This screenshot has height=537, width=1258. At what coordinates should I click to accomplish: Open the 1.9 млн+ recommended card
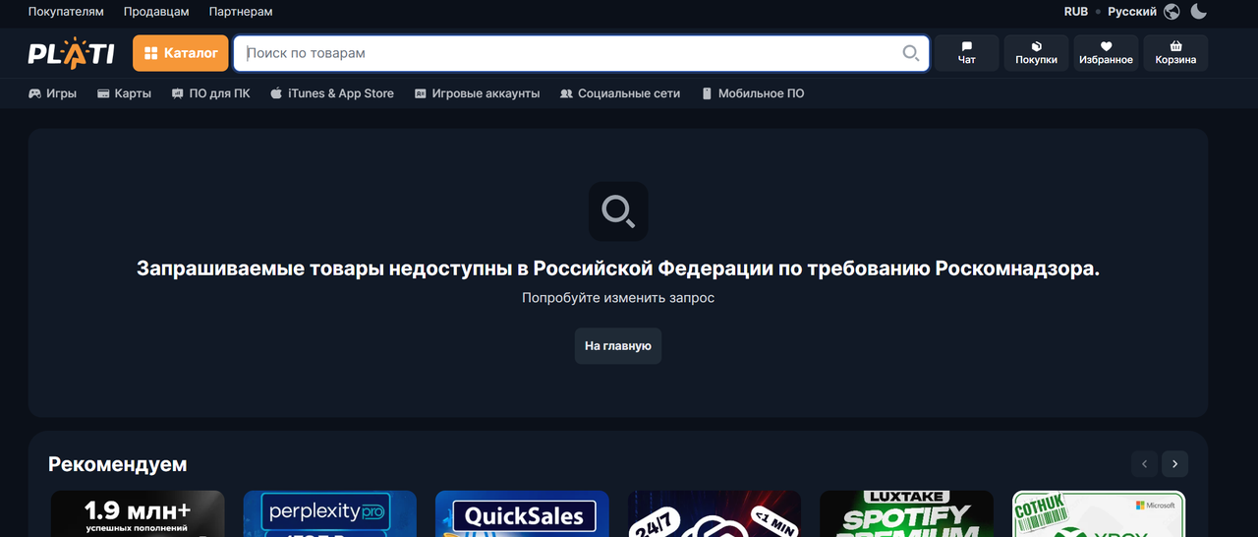[138, 514]
